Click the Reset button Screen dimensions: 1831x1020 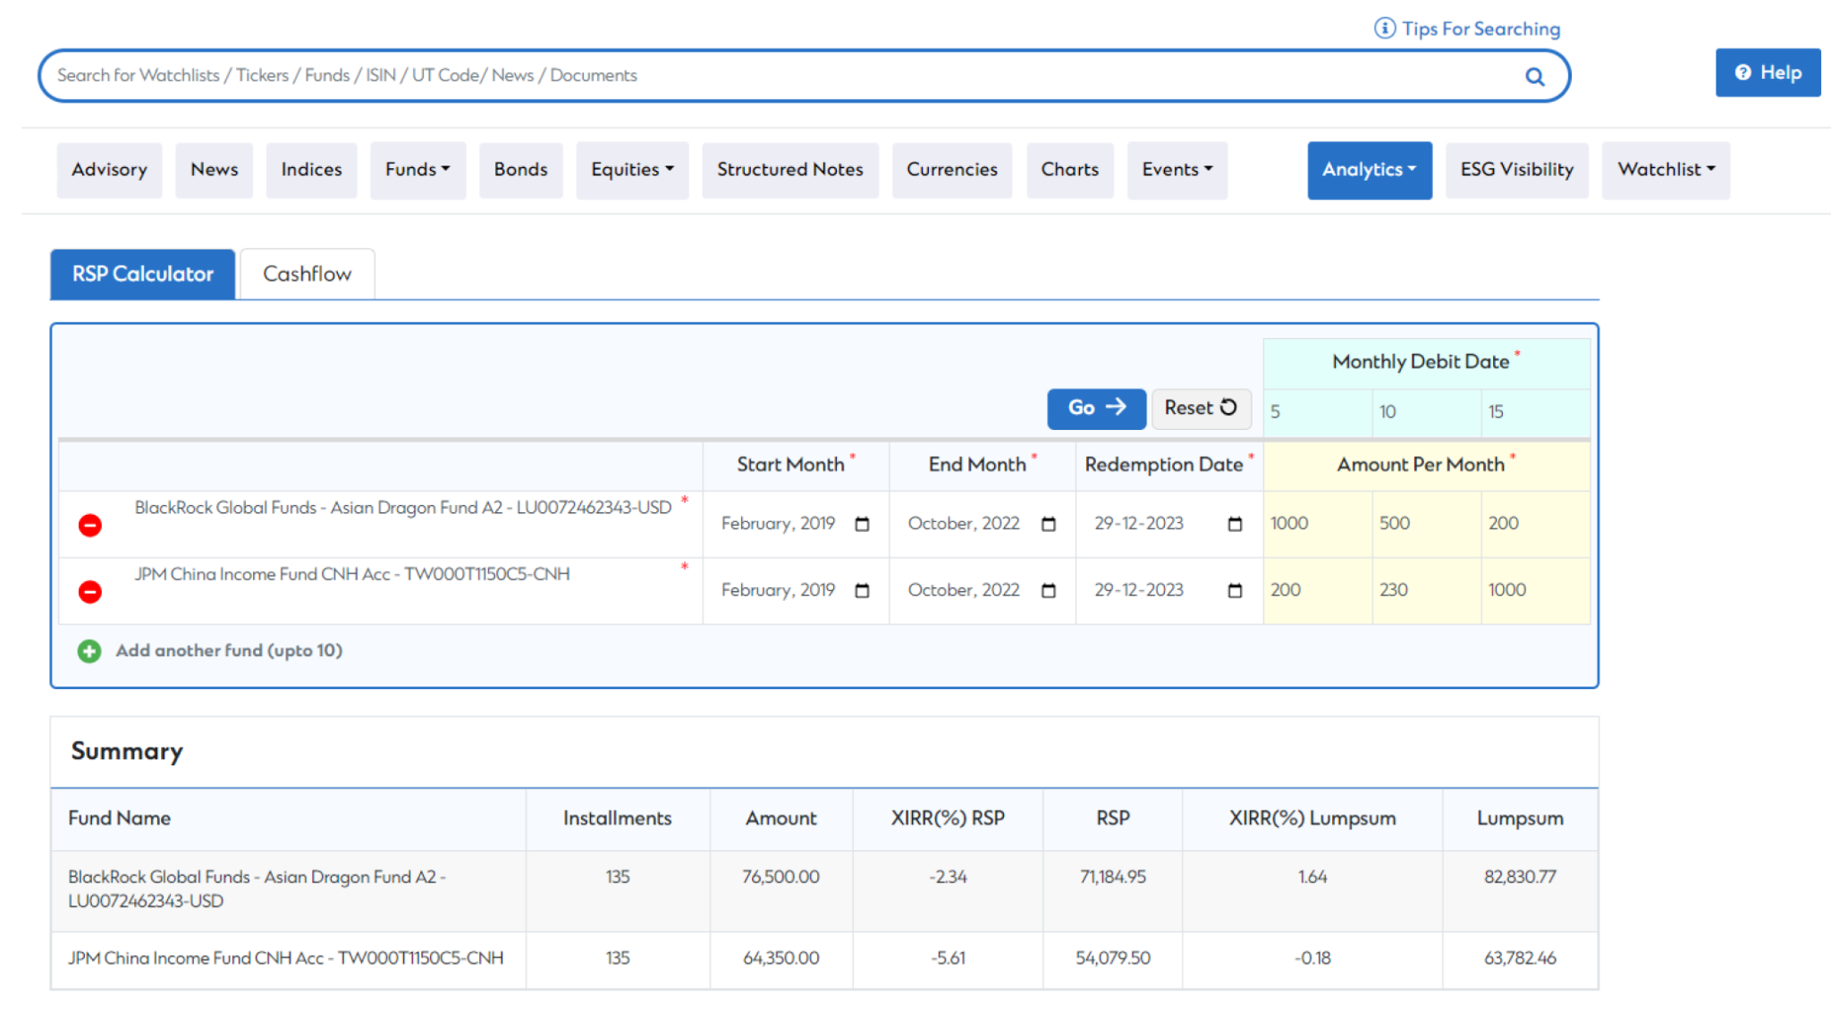tap(1200, 409)
